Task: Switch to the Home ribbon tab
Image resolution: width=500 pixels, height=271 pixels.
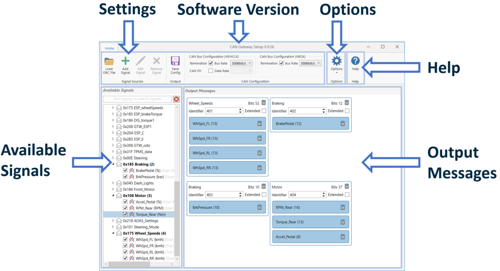Action: pos(109,48)
